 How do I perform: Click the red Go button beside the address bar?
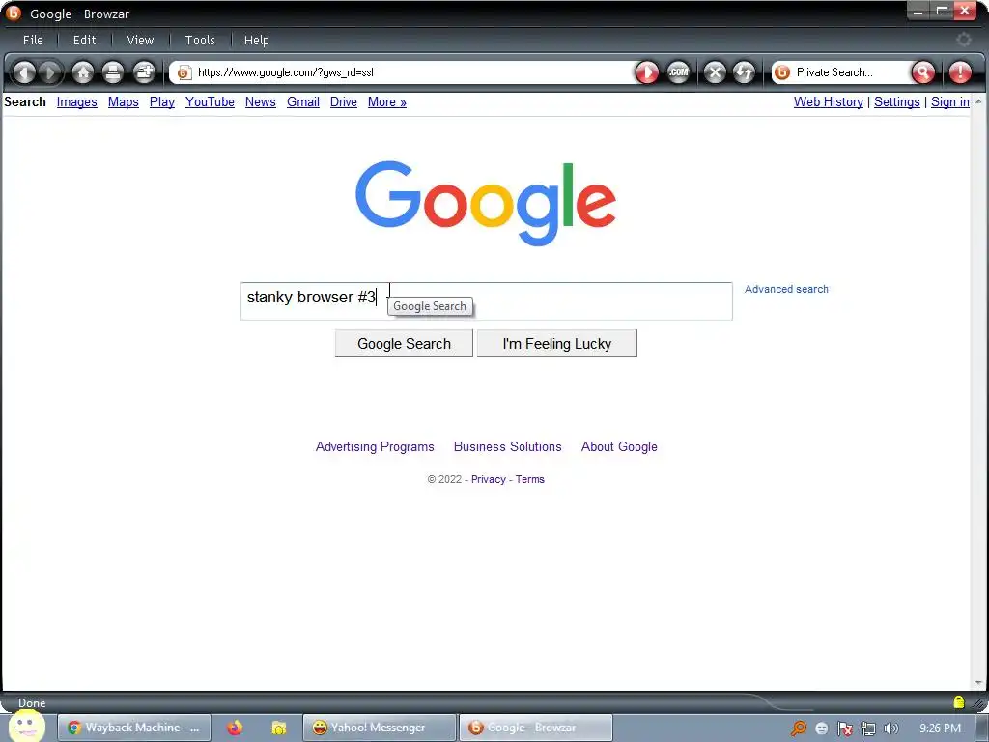[x=646, y=72]
